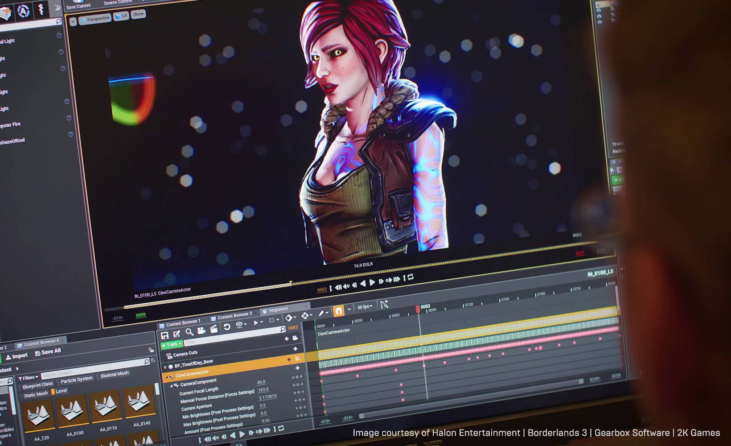
Task: Click the green Track add button
Action: 172,345
